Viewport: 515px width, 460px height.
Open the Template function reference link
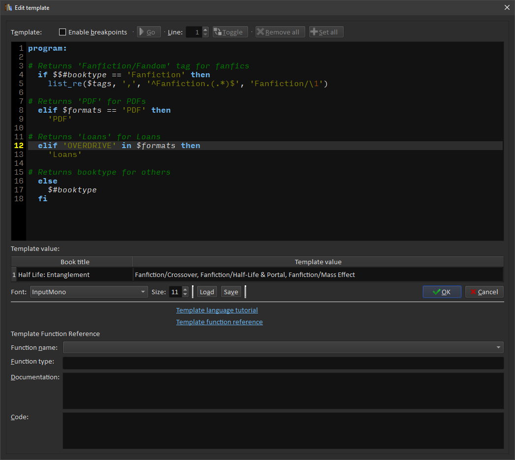coord(219,322)
